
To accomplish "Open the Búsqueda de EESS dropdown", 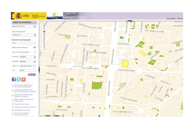I will pyautogui.click(x=24, y=26).
